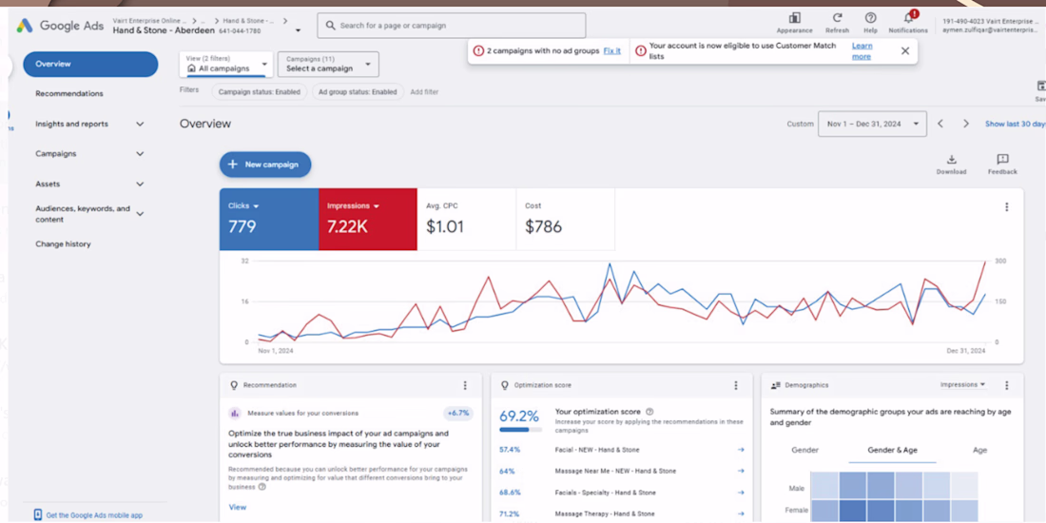Click the Google Ads logo
1046x523 pixels.
[x=25, y=26]
